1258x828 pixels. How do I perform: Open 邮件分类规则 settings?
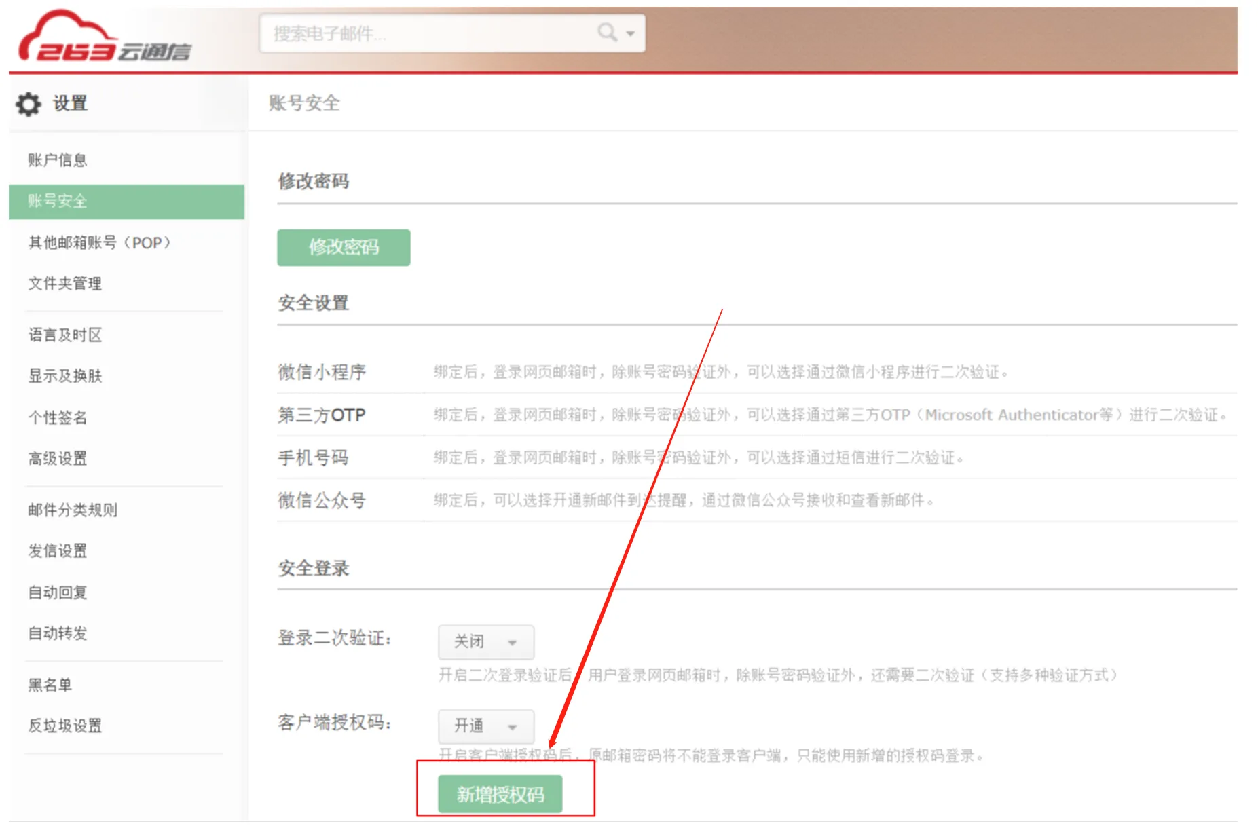tap(73, 510)
